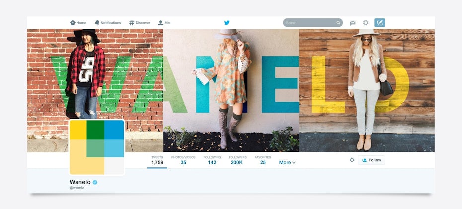
Task: Click the verified badge beside Wanelo
Action: click(x=95, y=182)
